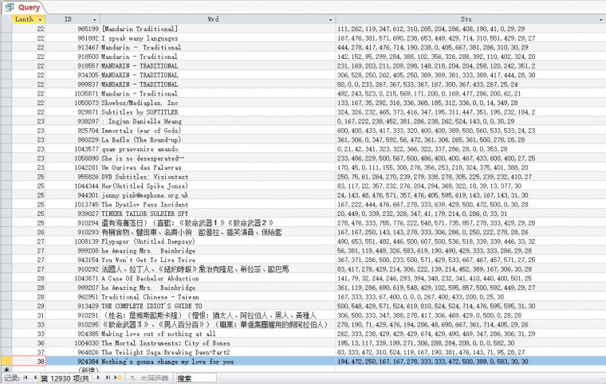Screen dimensions: 606x384
Task: Select ID cell 999207
Action: coord(73,288)
